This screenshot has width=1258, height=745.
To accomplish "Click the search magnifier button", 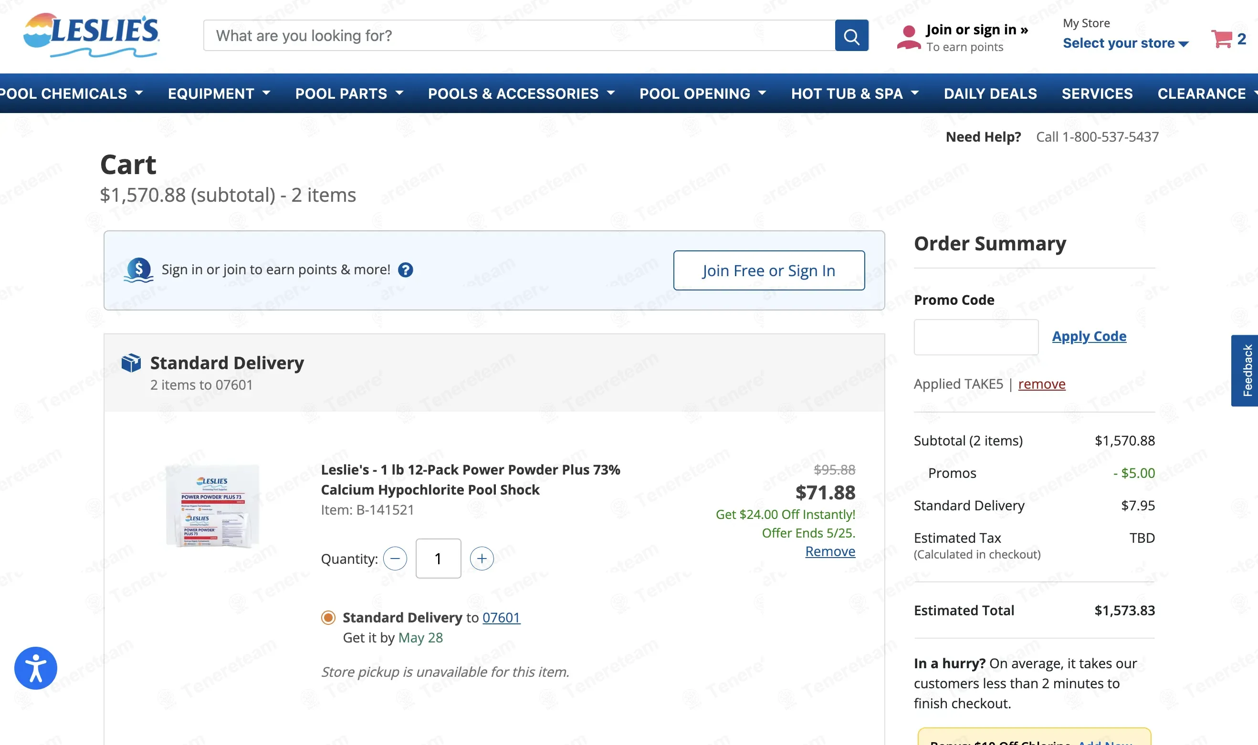I will 851,36.
